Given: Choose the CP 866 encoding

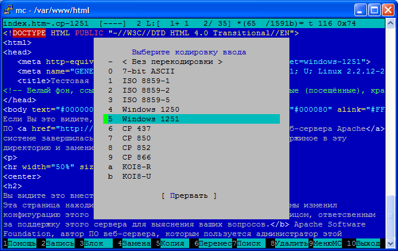Looking at the screenshot, I should [137, 157].
